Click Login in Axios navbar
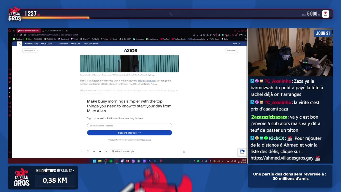Viewport: 341px width, 192px height. pyautogui.click(x=236, y=44)
